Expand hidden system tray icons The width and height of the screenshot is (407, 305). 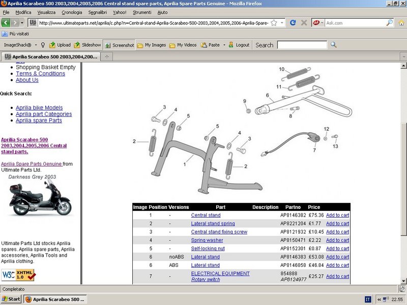click(x=379, y=299)
